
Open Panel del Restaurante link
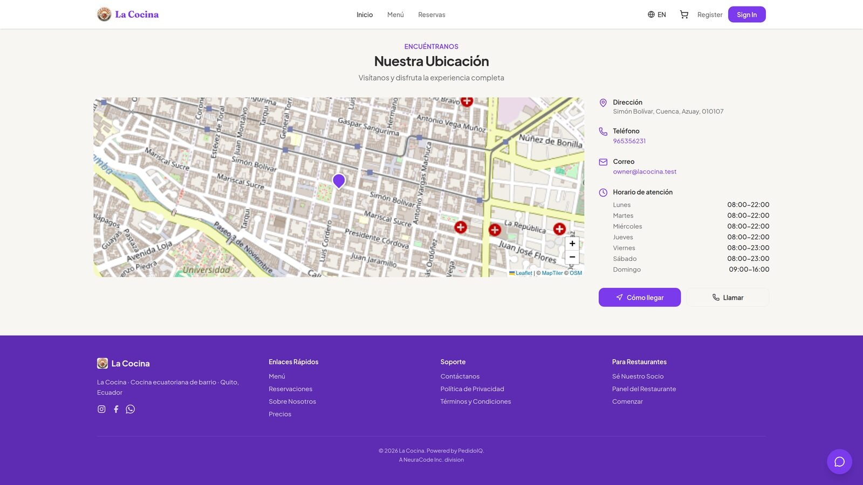pos(644,389)
